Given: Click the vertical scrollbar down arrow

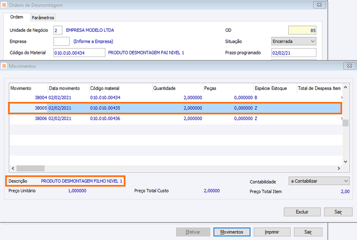Looking at the screenshot, I should [x=345, y=162].
